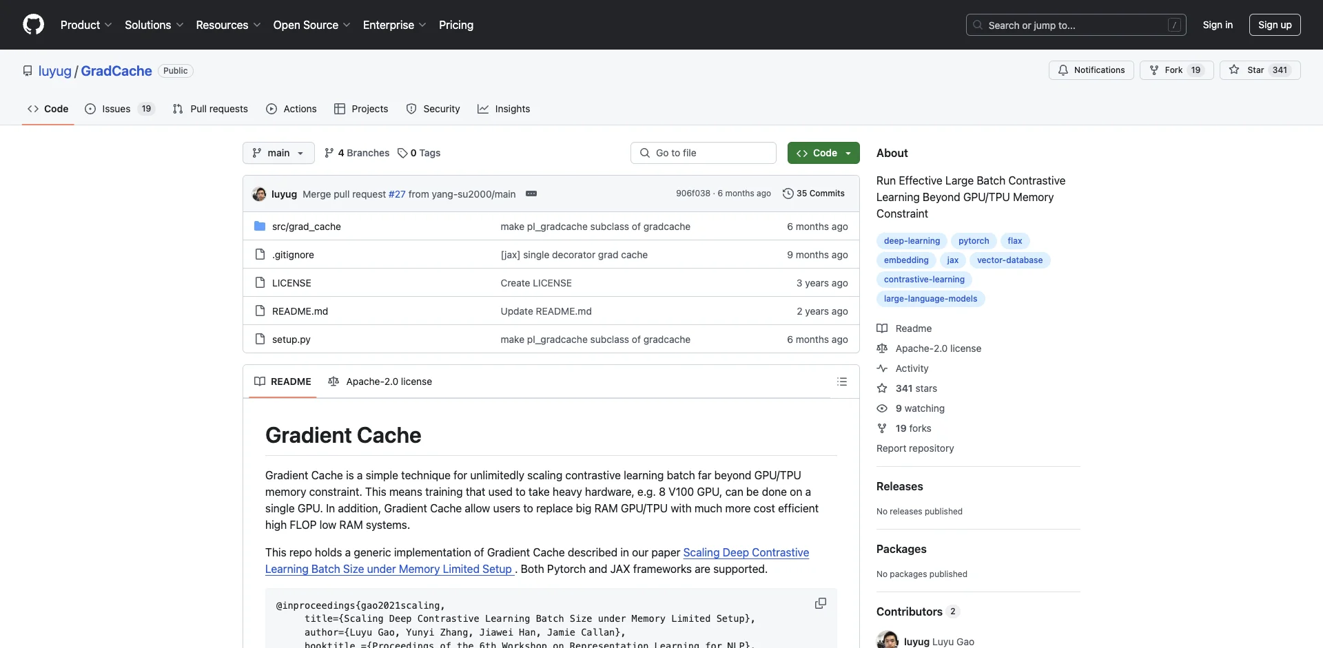The height and width of the screenshot is (648, 1323).
Task: Open the README outline icon
Action: point(842,382)
